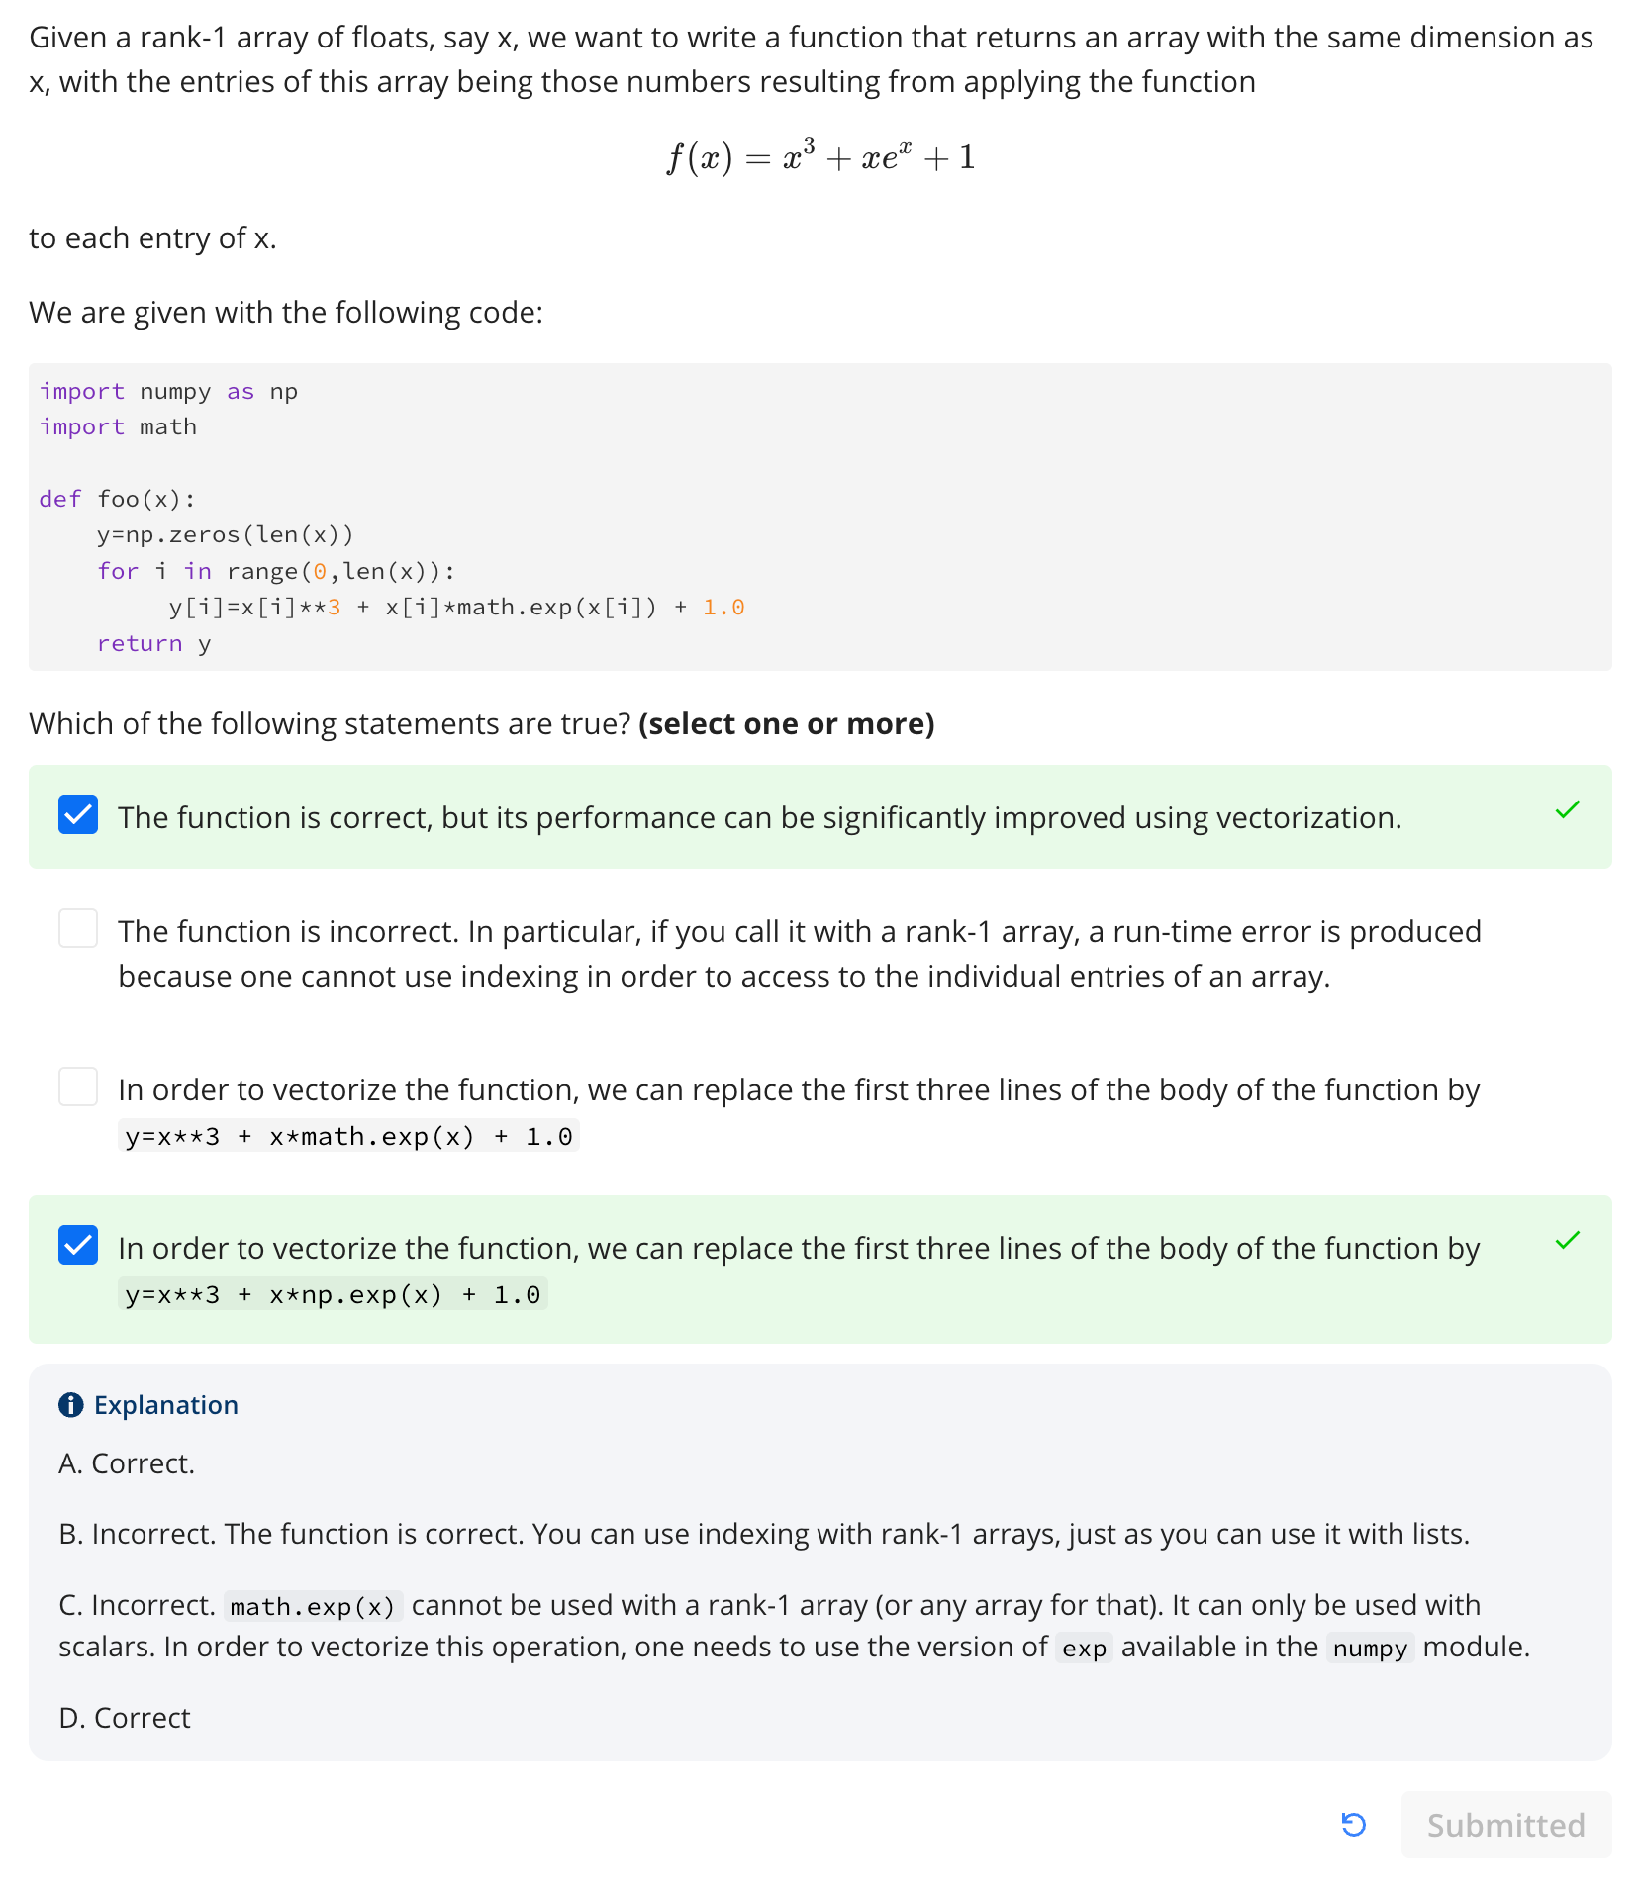Click the green checkmark beside the np.exp option
Viewport: 1639px width, 1886px height.
click(x=1568, y=1241)
